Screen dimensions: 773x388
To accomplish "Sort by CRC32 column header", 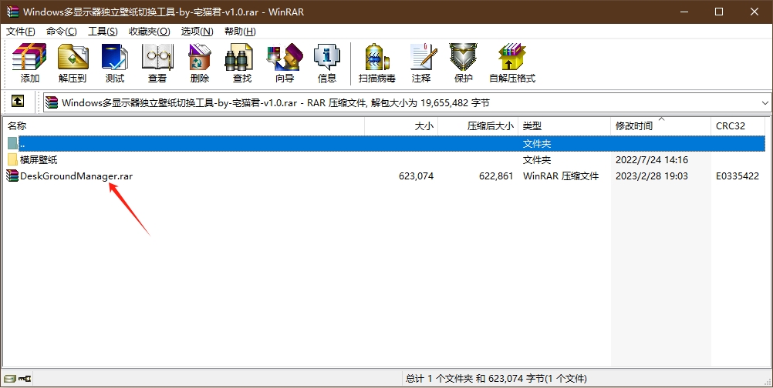I will coord(738,126).
